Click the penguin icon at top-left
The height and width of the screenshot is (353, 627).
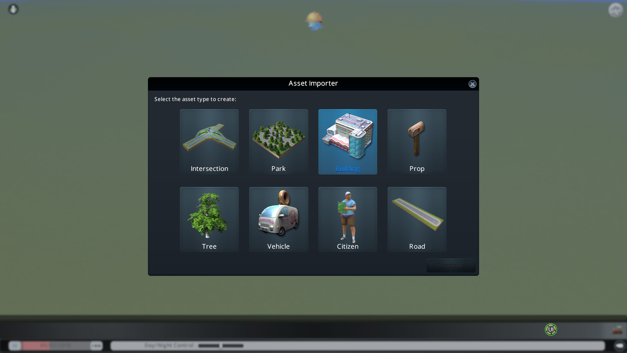point(13,9)
